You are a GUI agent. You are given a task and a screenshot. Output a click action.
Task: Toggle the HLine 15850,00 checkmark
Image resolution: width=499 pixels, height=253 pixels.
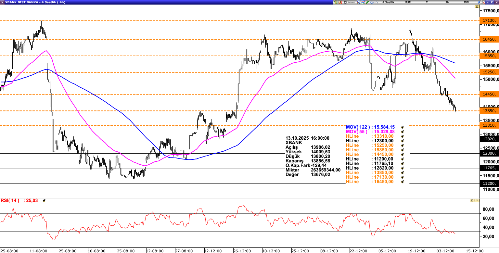403,150
